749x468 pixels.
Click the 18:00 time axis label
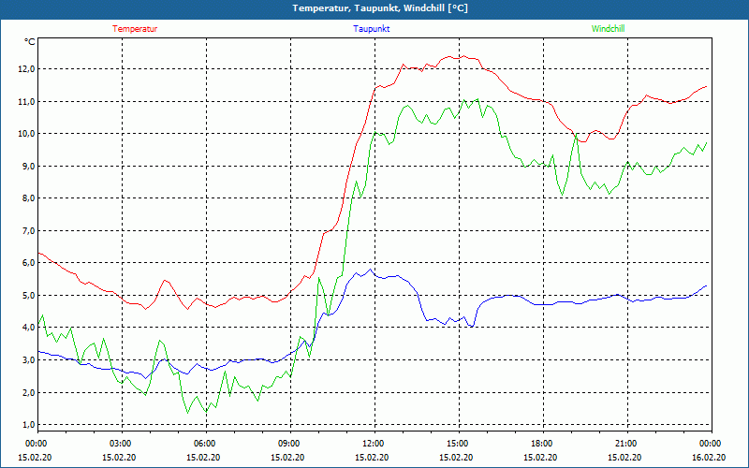coord(541,443)
